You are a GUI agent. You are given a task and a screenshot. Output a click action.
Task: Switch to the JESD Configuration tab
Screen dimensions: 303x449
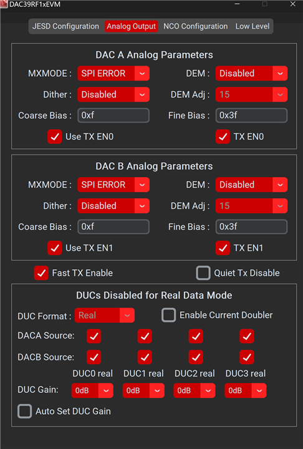[x=65, y=26]
